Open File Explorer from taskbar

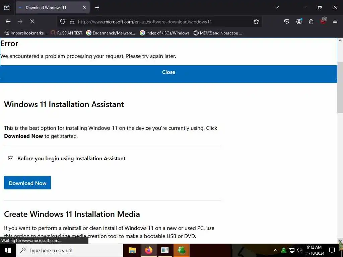click(132, 250)
